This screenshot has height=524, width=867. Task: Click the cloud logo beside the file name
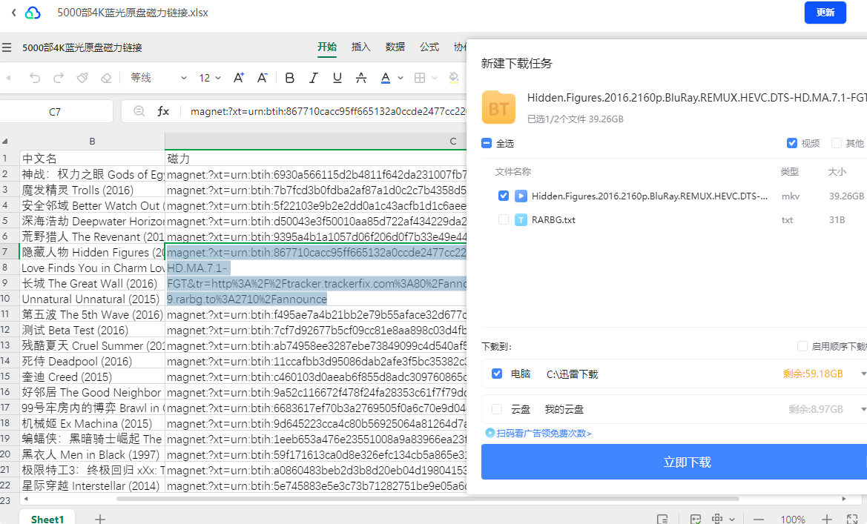coord(33,13)
